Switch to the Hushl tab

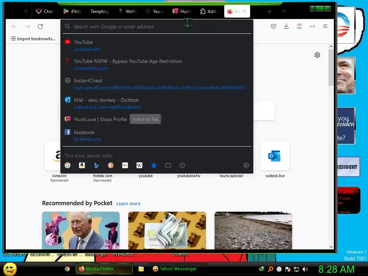point(182,11)
